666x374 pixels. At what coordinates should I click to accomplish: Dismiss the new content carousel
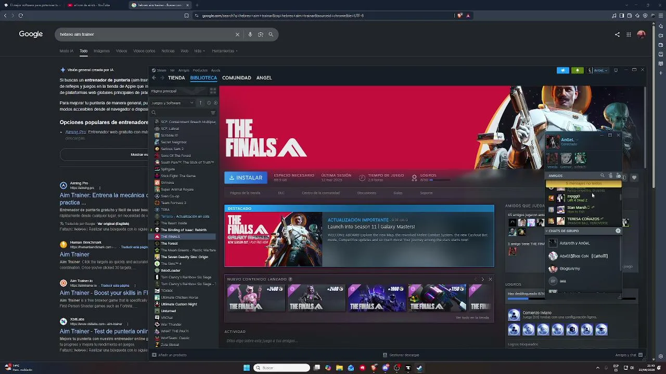coord(490,279)
